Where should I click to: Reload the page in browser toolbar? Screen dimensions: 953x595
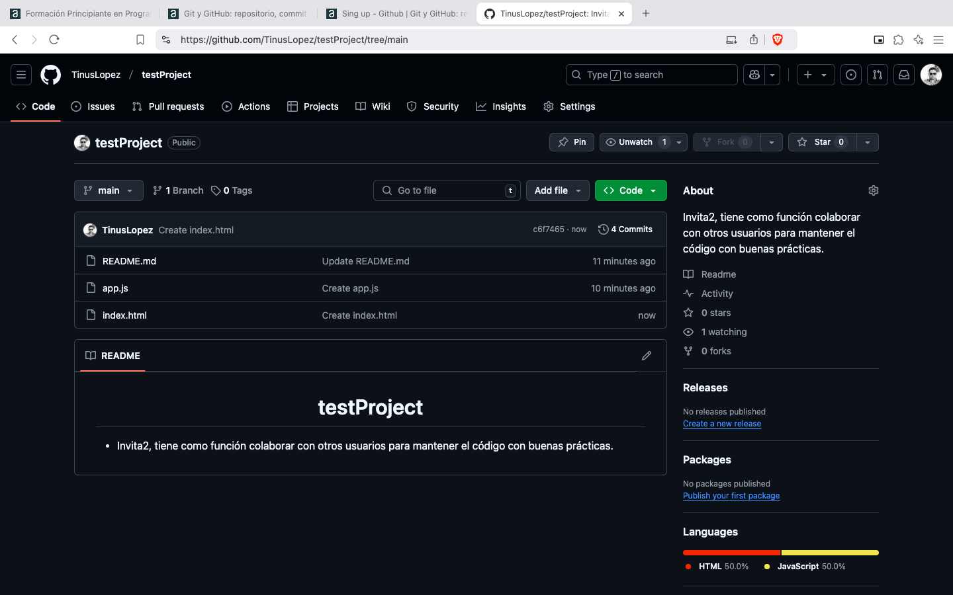pos(54,40)
